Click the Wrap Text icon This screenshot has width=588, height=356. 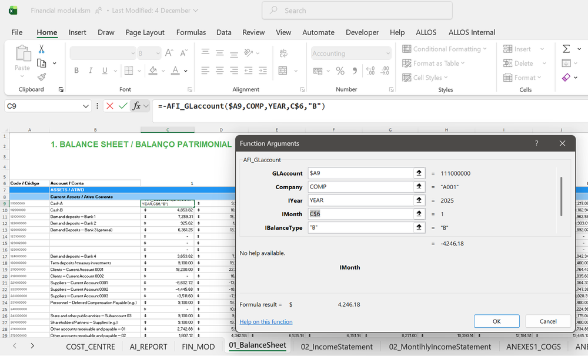click(283, 53)
